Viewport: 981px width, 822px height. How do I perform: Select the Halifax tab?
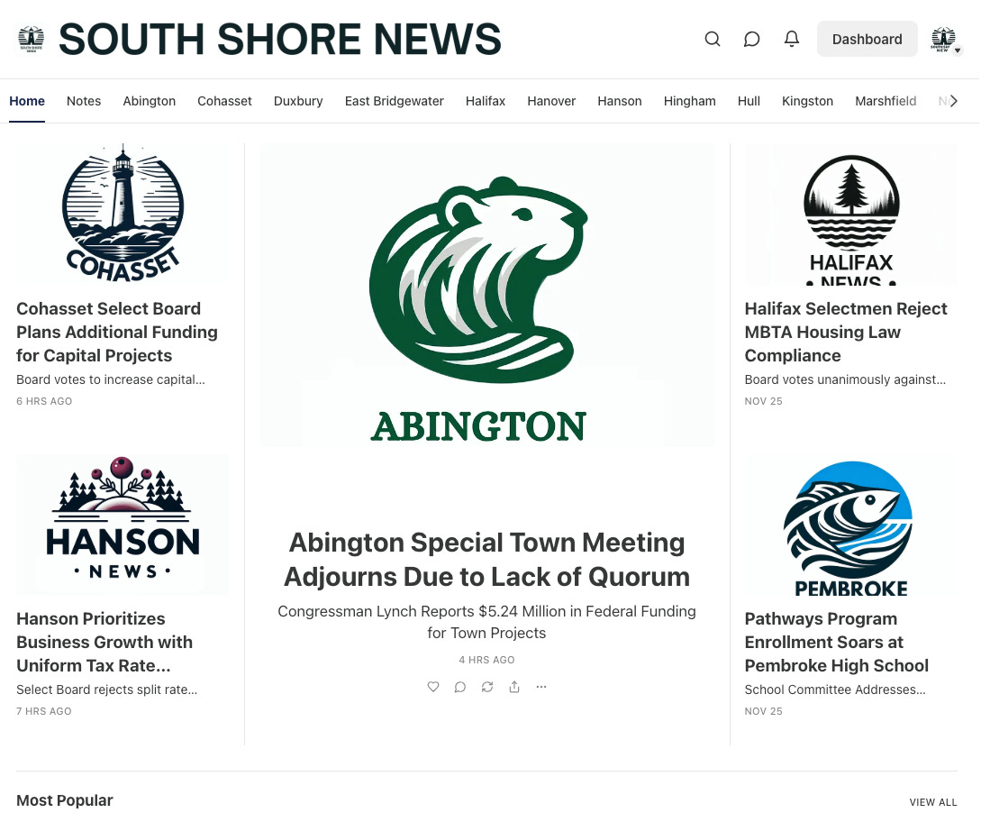(486, 101)
